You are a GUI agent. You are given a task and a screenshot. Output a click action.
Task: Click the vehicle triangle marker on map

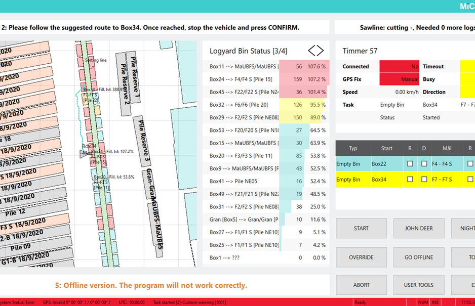84,155
